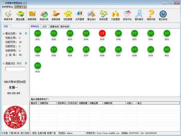Switch to the 豪华包间 luxury room tab

65,27
